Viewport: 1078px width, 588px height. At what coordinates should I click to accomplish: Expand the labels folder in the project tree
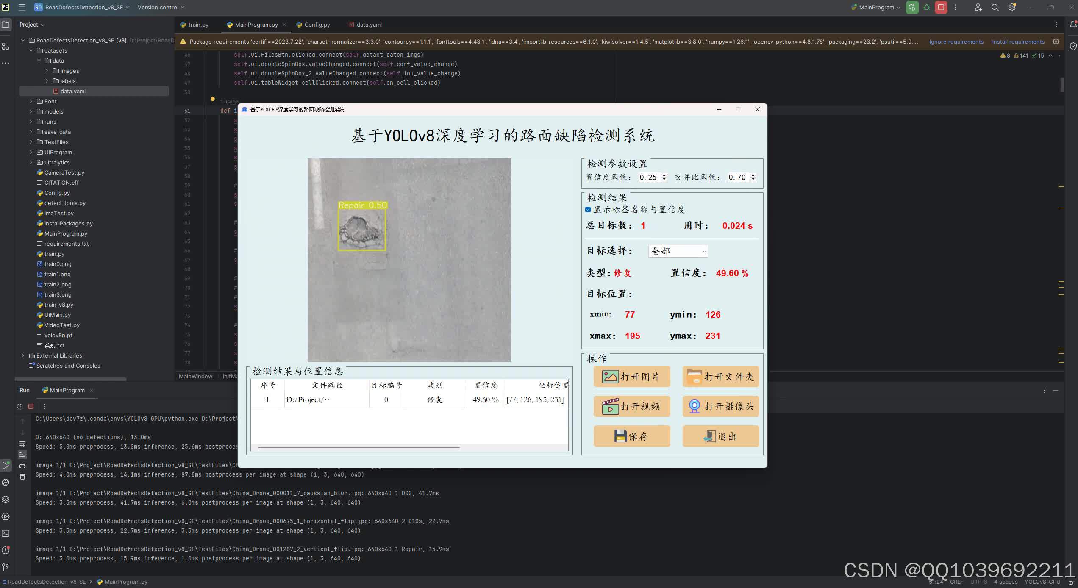[47, 81]
